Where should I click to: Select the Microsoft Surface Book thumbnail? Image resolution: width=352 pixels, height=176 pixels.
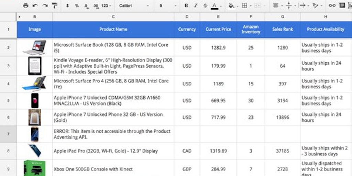point(35,47)
